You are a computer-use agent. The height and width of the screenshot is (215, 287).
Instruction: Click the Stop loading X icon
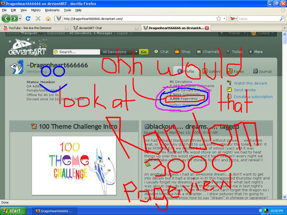click(x=38, y=19)
